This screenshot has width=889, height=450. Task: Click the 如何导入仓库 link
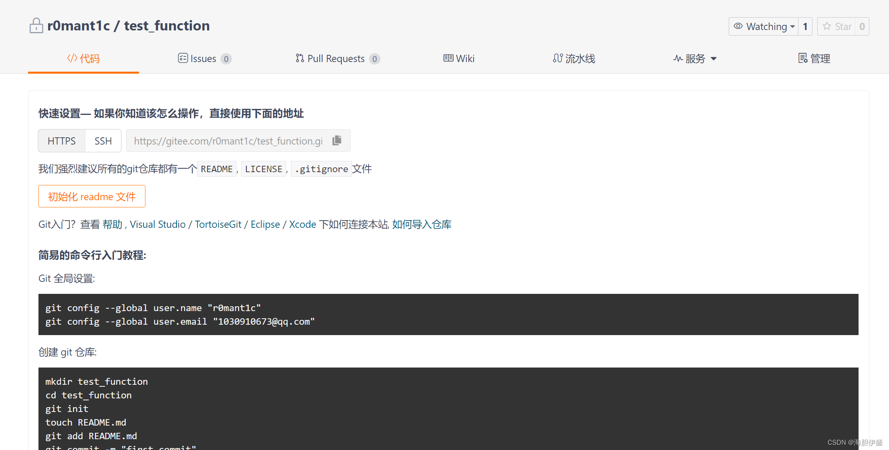click(421, 224)
